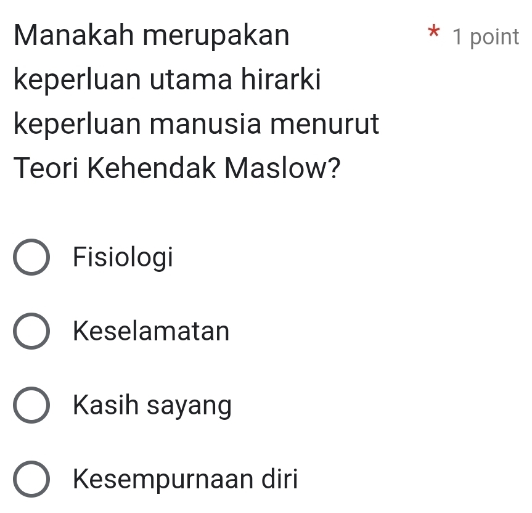Image resolution: width=532 pixels, height=513 pixels.
Task: Click the Kasih sayang option label
Action: tap(152, 406)
